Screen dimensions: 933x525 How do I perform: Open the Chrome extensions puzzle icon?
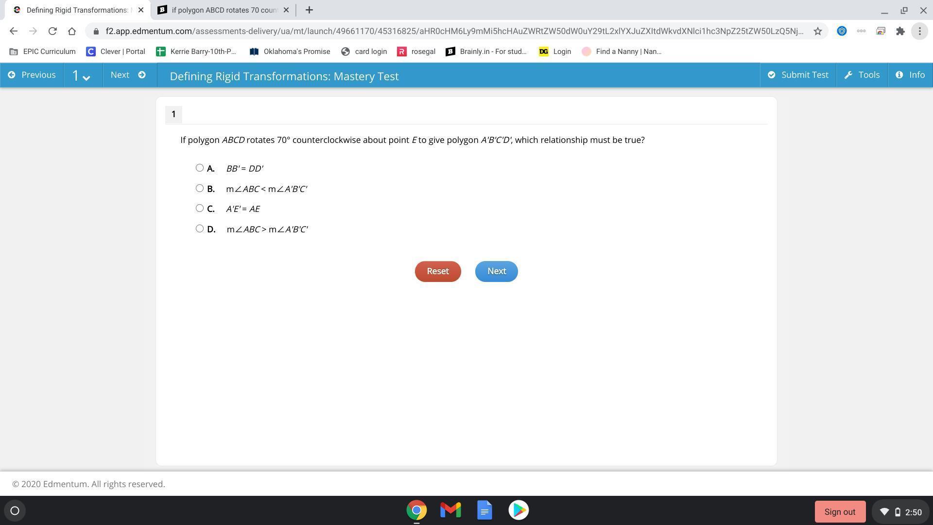click(x=900, y=31)
